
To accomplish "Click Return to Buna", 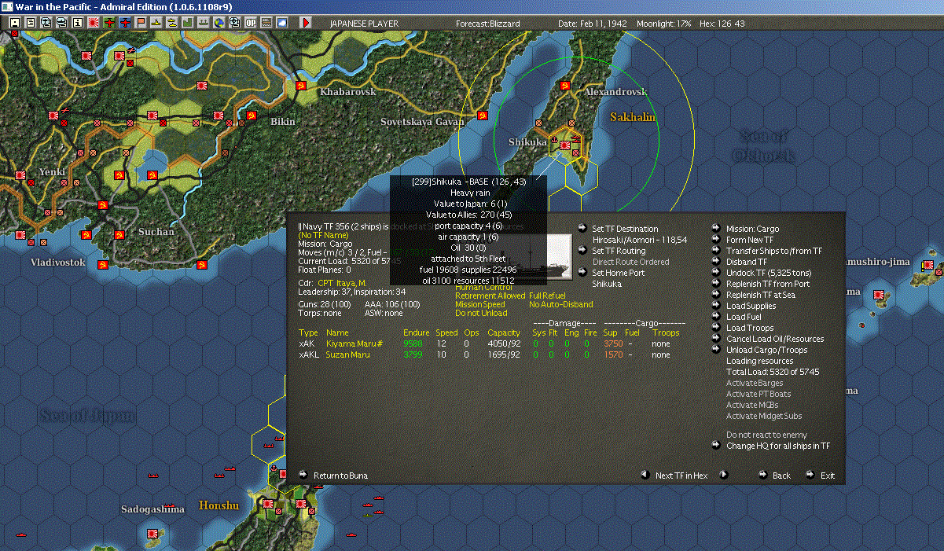I will pyautogui.click(x=340, y=476).
